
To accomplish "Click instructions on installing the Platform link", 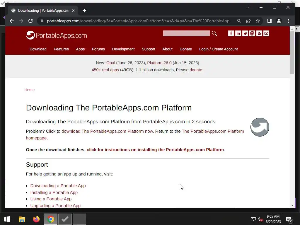I will (155, 150).
